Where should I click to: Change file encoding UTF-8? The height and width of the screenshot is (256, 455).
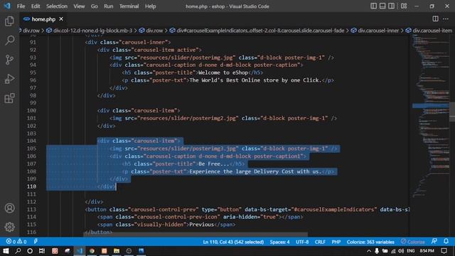(302, 242)
